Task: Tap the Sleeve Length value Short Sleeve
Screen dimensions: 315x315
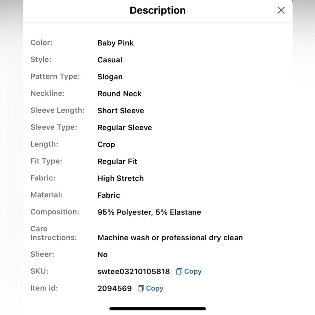Action: coord(121,111)
